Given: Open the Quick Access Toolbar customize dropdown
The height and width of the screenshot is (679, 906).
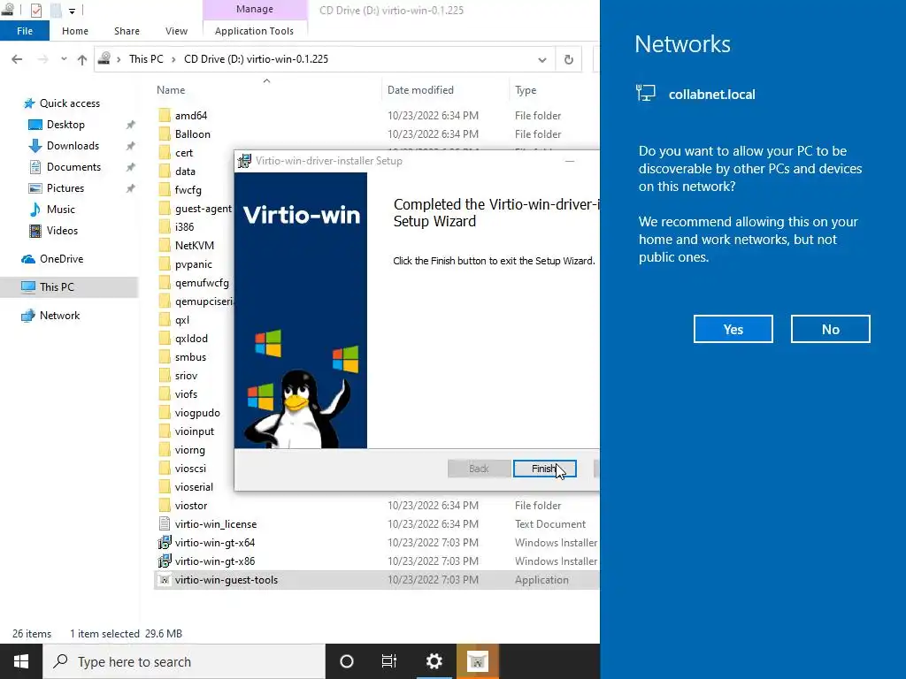Looking at the screenshot, I should click(x=72, y=11).
